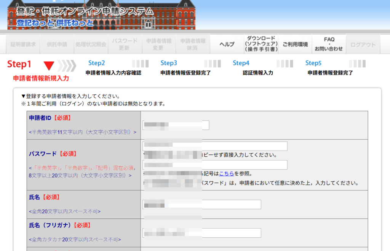390x251 pixels.
Task: Open 申請者情報変更 nav item
Action: point(159,44)
